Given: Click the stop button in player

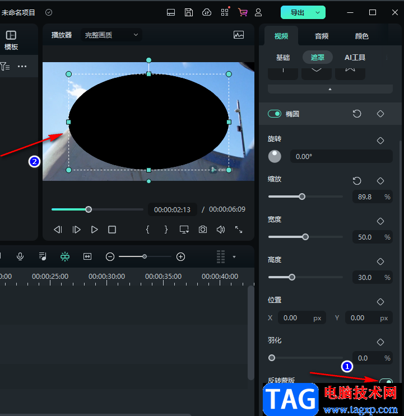Looking at the screenshot, I should point(112,230).
